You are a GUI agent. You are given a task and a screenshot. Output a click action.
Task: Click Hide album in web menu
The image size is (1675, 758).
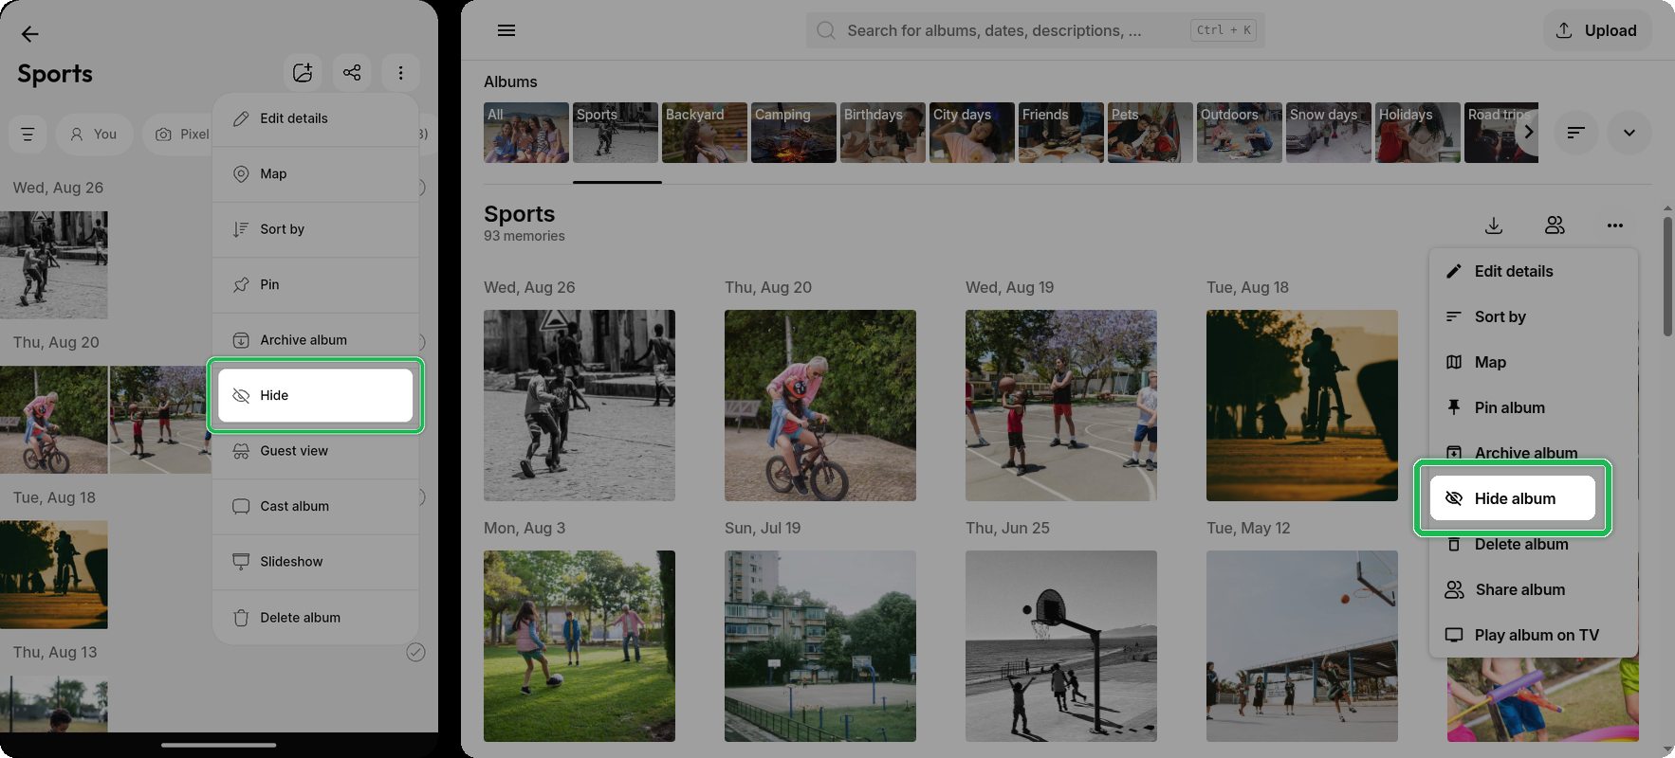1513,498
